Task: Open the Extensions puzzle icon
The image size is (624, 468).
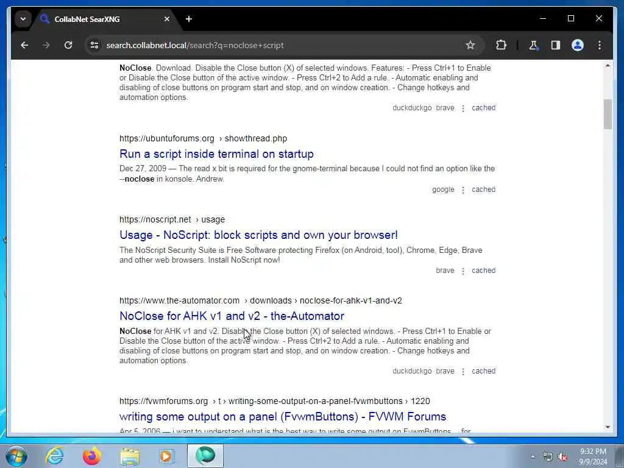Action: coord(501,45)
